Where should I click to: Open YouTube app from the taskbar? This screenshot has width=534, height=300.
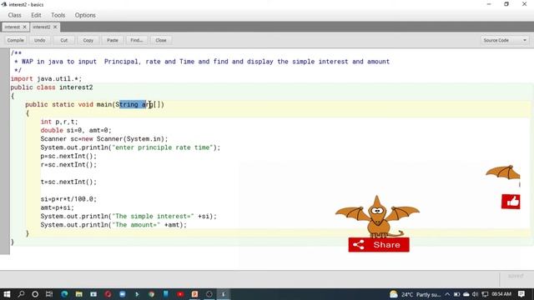pos(180,294)
